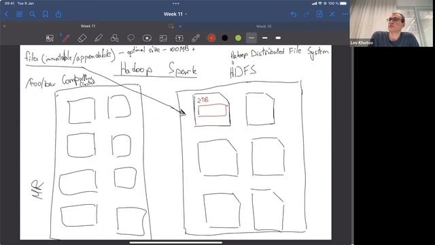Go back using the back arrow
The width and height of the screenshot is (435, 245).
coord(7,14)
